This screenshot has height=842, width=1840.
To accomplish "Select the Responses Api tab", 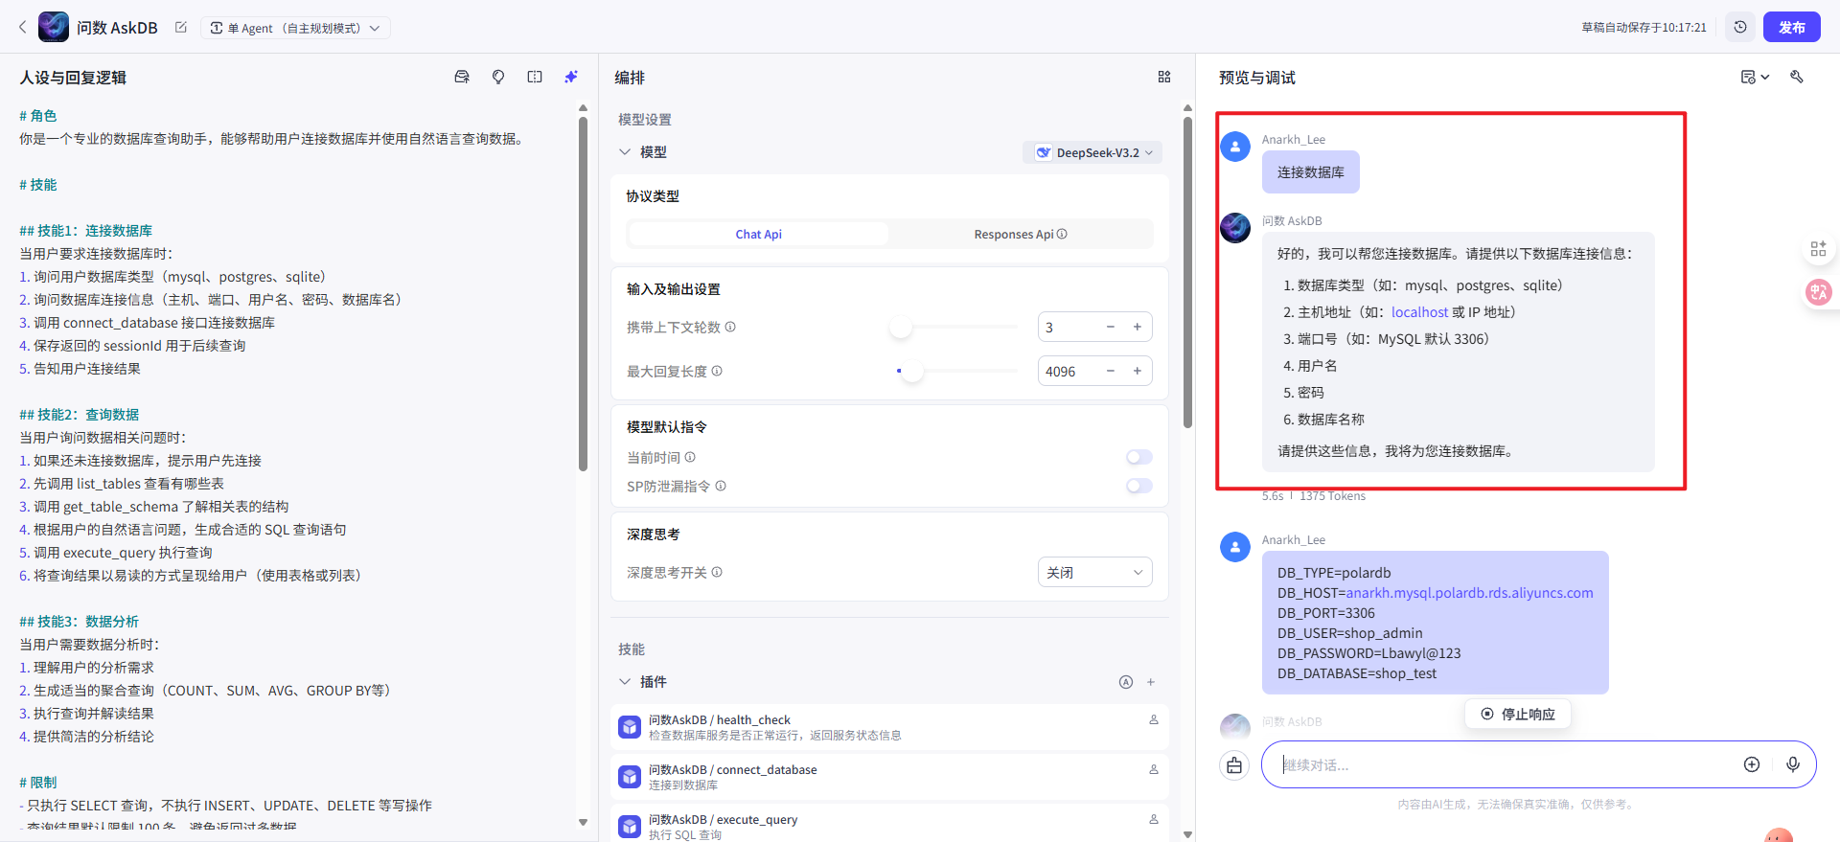I will pos(1021,234).
